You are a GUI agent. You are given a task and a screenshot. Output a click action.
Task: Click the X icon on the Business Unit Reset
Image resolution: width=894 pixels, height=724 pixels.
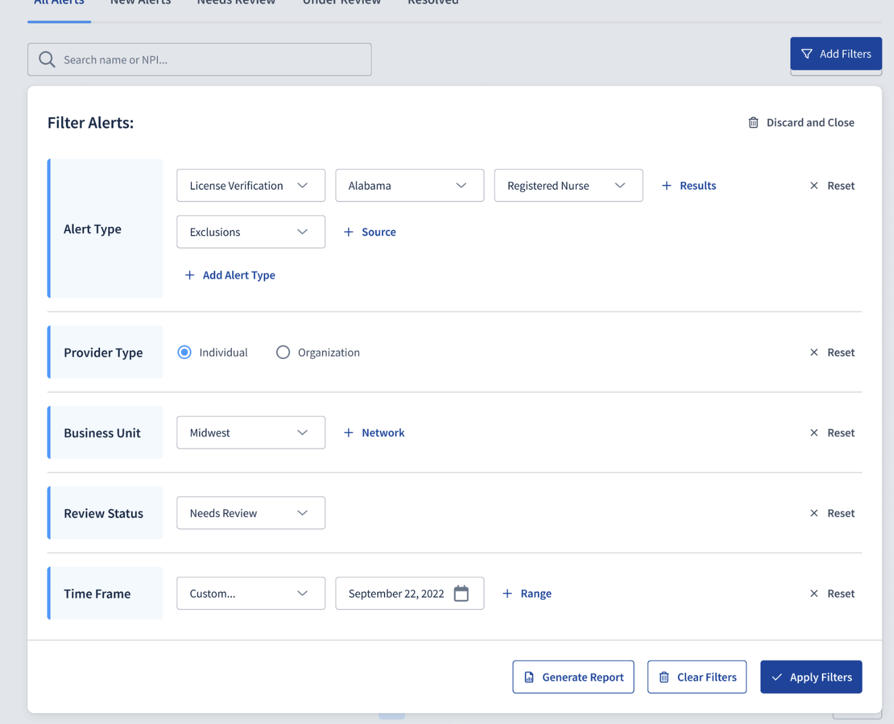[x=814, y=433]
